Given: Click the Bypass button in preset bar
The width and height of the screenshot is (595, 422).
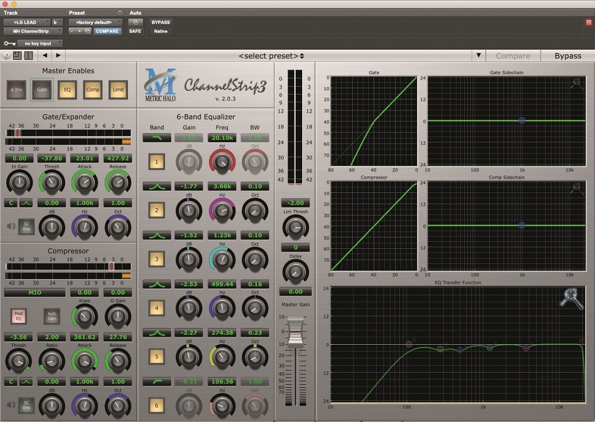Looking at the screenshot, I should [x=568, y=56].
